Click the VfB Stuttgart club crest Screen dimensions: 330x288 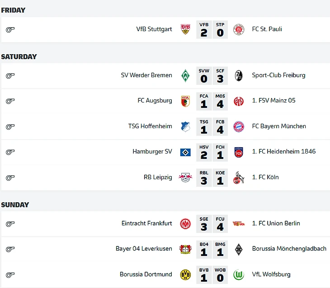(185, 29)
